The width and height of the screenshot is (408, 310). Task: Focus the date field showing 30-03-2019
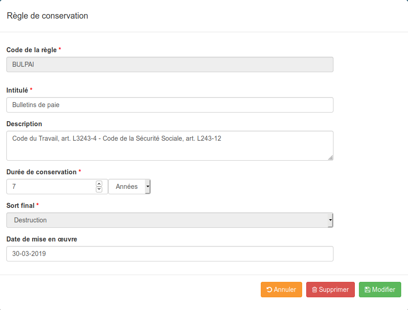click(x=170, y=254)
